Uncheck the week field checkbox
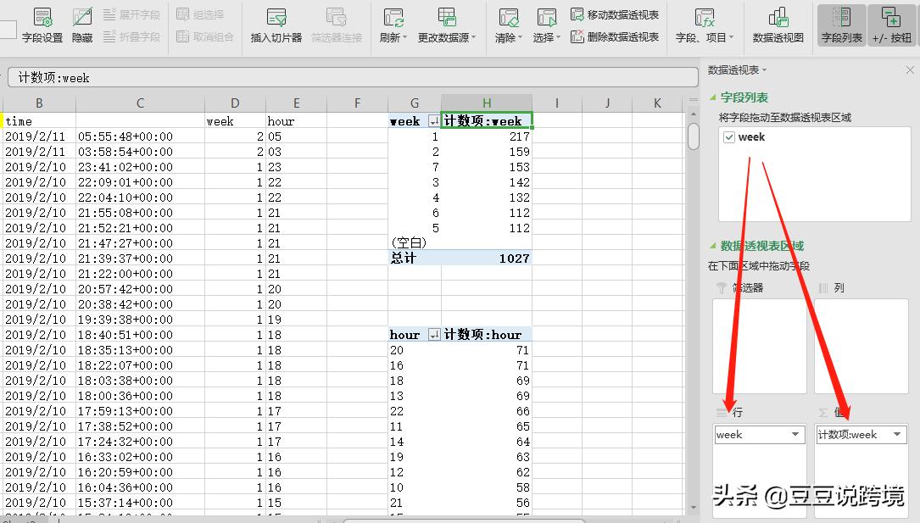The width and height of the screenshot is (920, 523). [729, 137]
